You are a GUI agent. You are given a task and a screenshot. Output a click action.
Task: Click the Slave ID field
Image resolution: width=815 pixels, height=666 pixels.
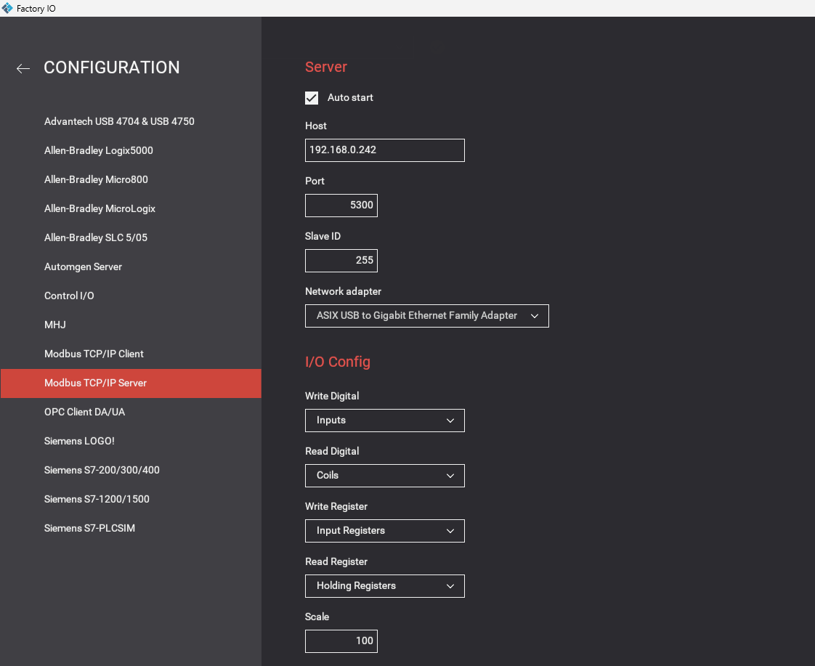pyautogui.click(x=341, y=260)
